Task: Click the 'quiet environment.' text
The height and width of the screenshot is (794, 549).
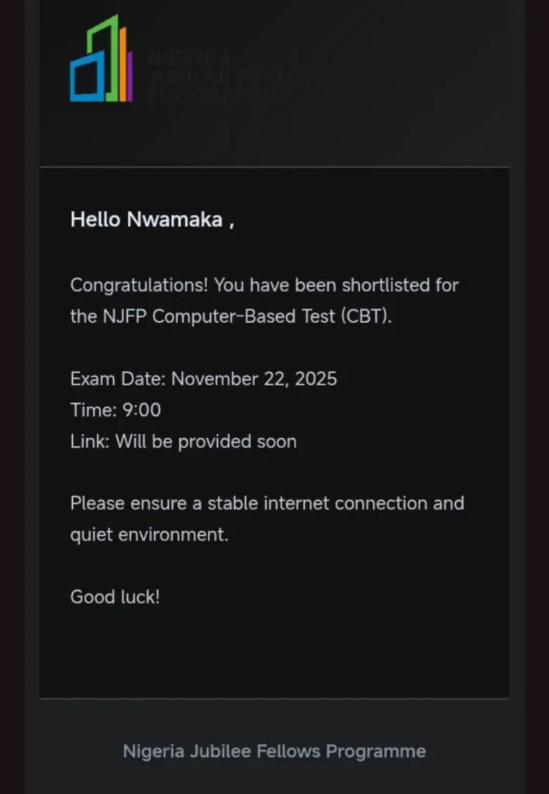Action: click(x=149, y=535)
